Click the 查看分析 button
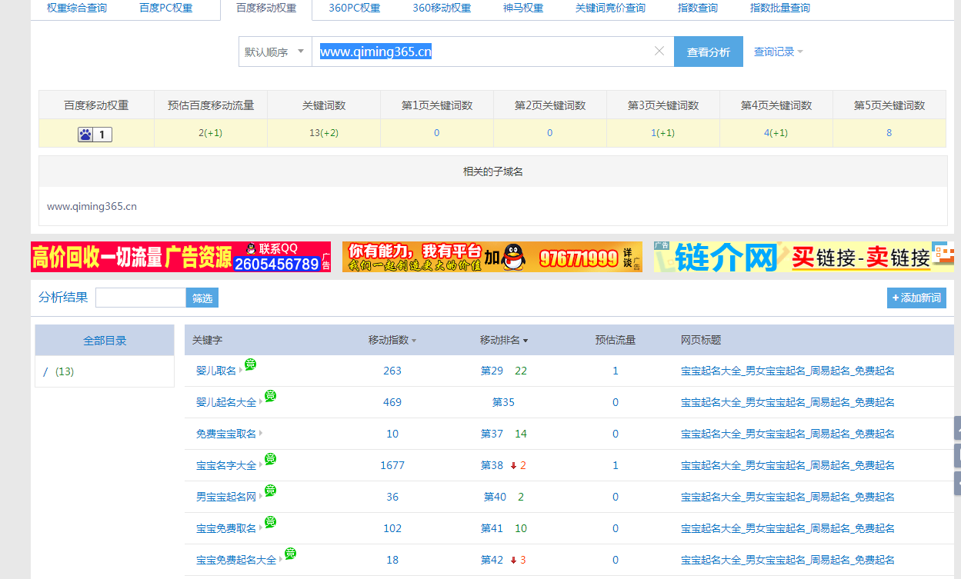 709,52
